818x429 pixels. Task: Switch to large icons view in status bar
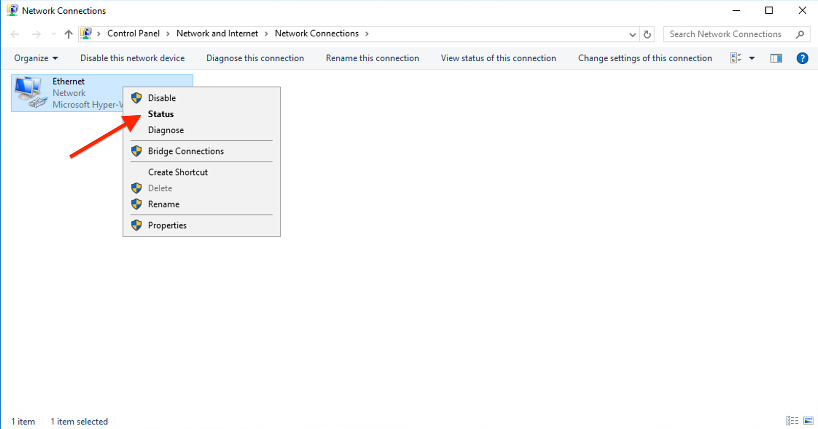pos(808,421)
